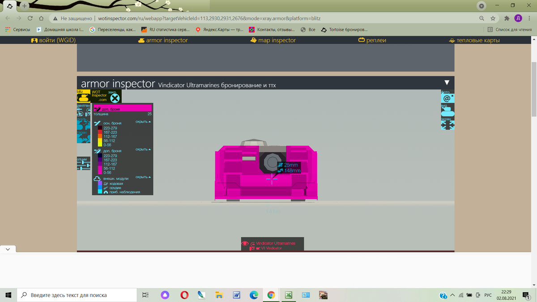Close the armor inspector with the X icon

point(115,98)
